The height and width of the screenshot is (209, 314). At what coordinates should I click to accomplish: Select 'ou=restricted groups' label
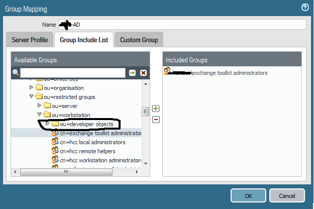(x=69, y=97)
